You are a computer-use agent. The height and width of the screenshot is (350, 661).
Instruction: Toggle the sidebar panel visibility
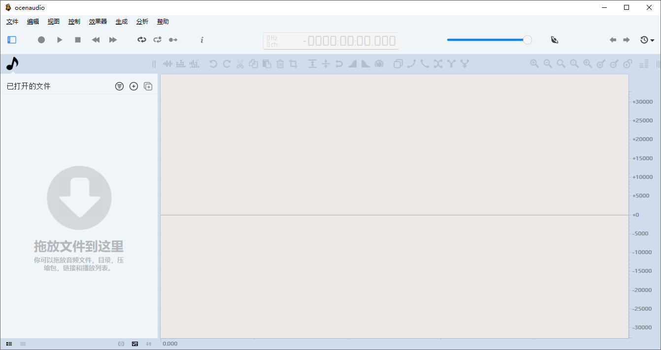click(11, 40)
